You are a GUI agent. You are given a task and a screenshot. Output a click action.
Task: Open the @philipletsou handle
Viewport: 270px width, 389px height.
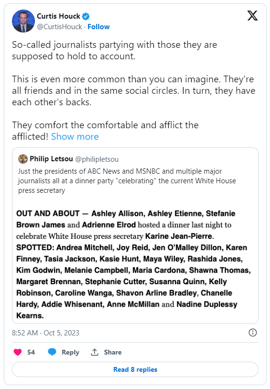click(97, 159)
